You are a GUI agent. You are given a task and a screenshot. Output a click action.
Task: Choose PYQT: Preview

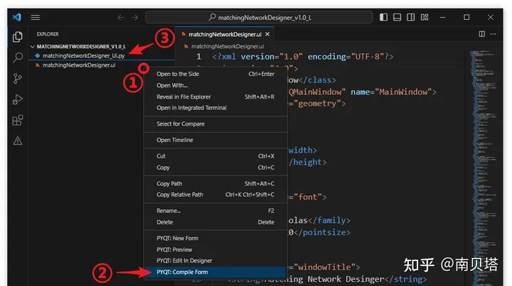(215, 250)
